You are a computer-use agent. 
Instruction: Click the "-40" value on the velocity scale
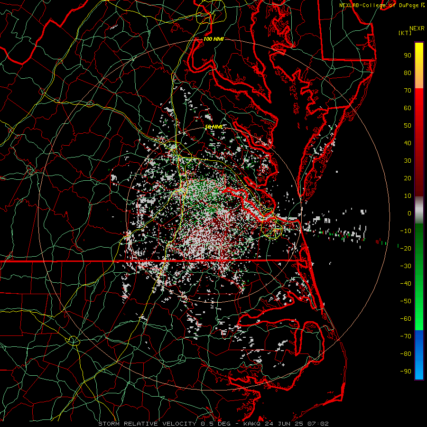point(406,284)
